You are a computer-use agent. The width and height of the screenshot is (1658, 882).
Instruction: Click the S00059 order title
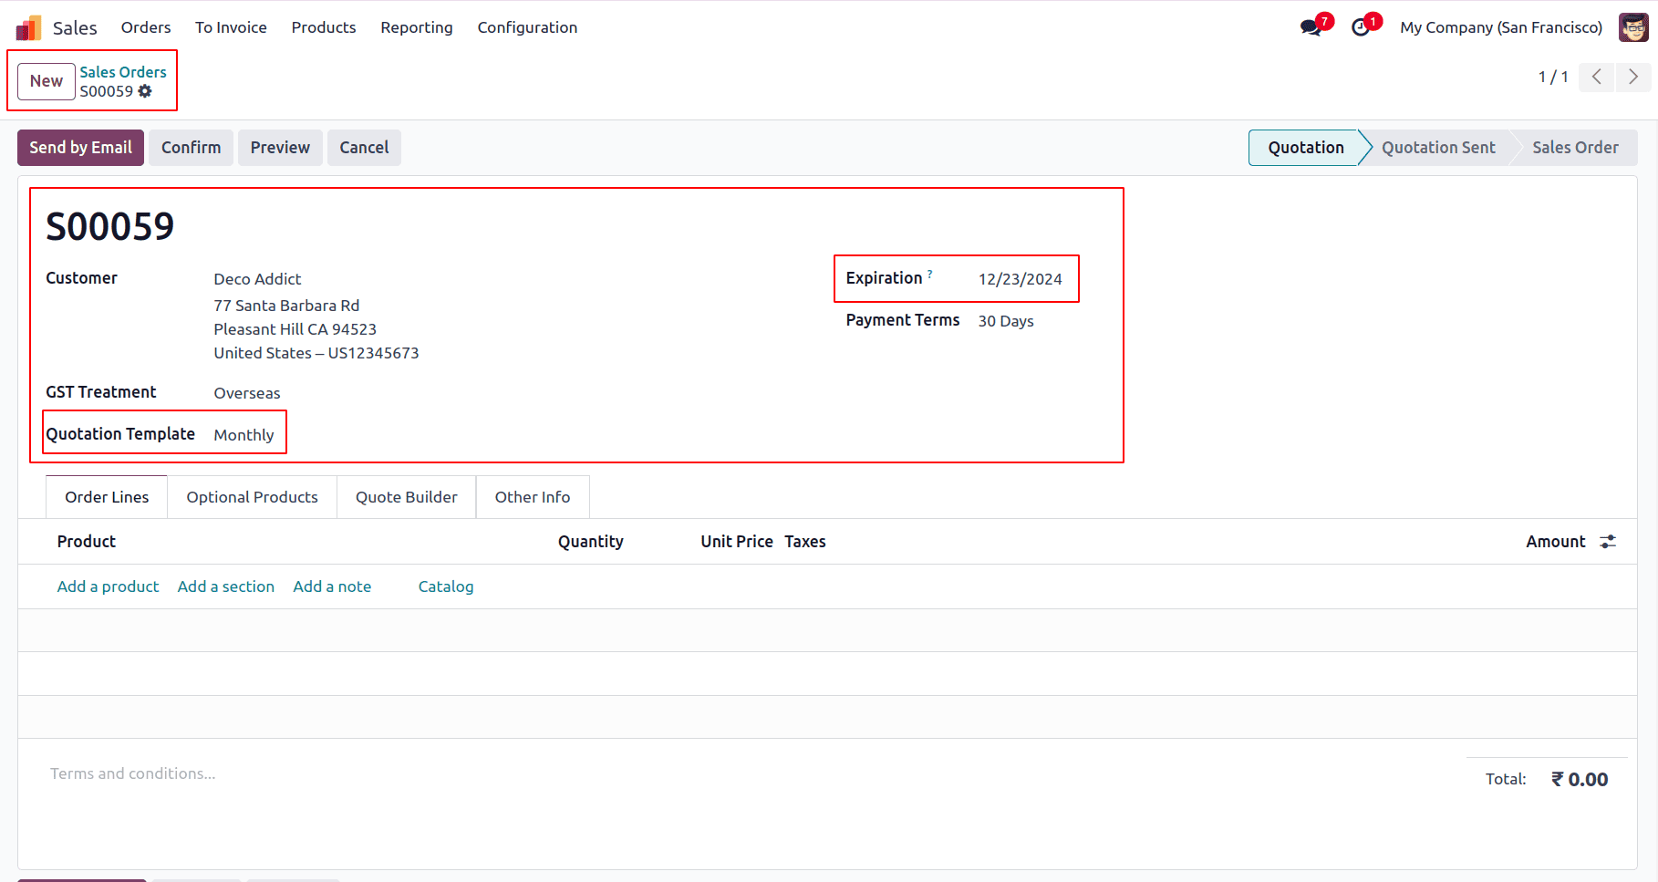(x=110, y=226)
